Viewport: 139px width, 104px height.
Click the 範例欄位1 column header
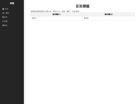tap(56, 14)
